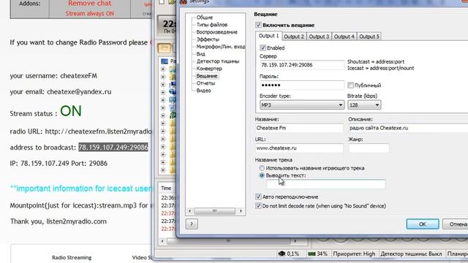
Task: Toggle the Enabled checkbox on Output 1
Action: [263, 47]
